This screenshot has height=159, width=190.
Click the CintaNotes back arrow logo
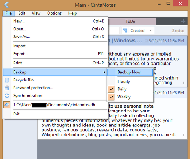coord(6,5)
